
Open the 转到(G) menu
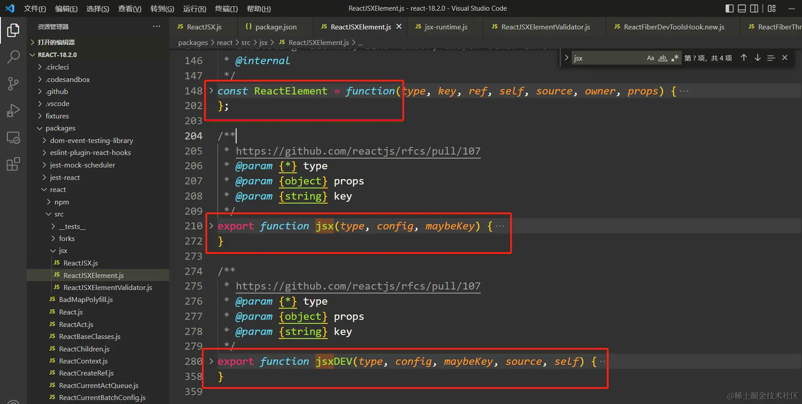(x=162, y=8)
